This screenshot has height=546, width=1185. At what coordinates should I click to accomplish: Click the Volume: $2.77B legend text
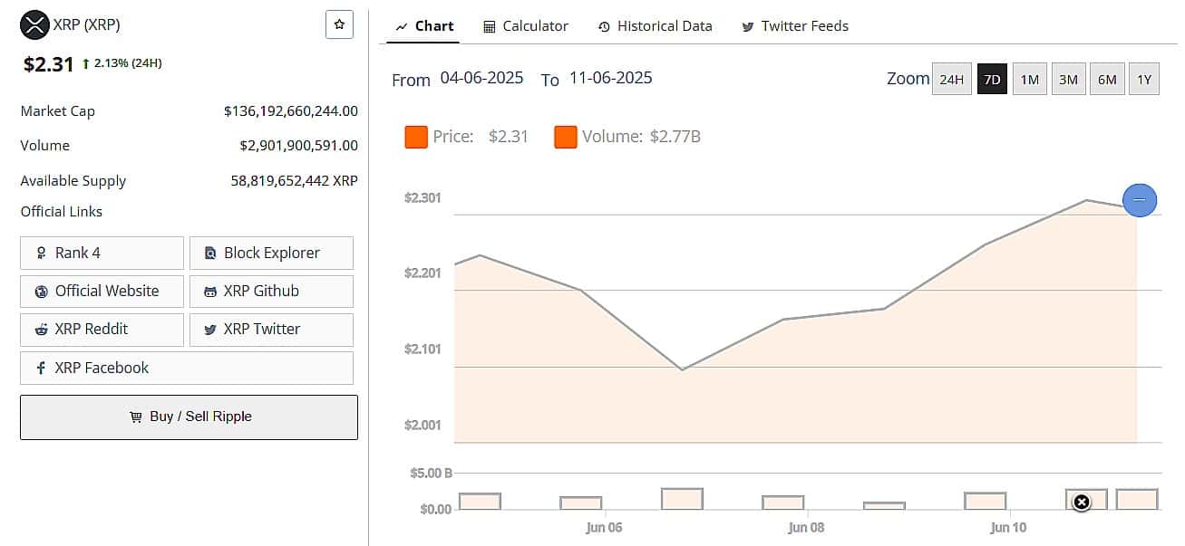pos(641,138)
